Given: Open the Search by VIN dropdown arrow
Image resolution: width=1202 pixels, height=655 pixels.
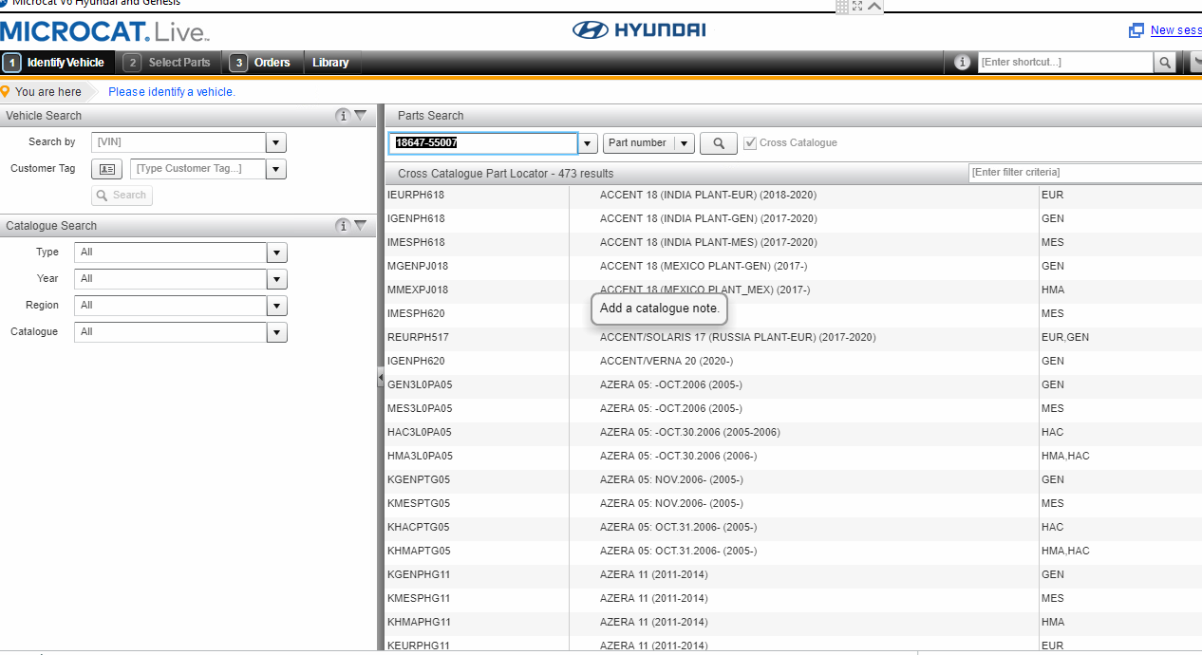Looking at the screenshot, I should click(x=276, y=142).
